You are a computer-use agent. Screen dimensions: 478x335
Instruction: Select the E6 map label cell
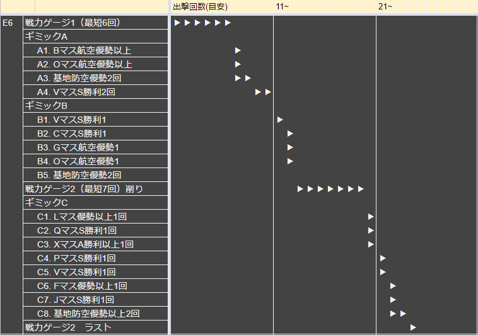pos(11,175)
